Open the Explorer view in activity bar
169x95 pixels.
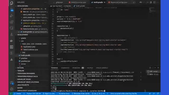(x=12, y=3)
